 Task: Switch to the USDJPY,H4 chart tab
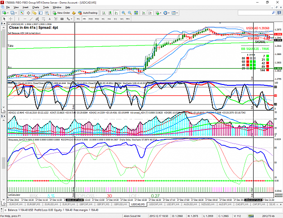tap(173, 204)
